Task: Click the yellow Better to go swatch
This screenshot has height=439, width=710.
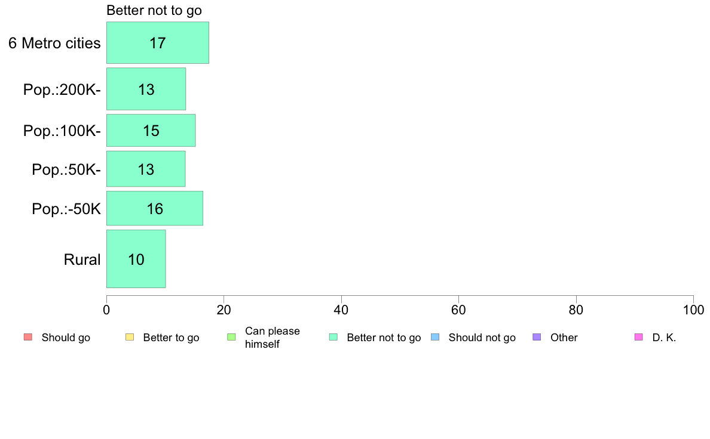Action: coord(130,337)
